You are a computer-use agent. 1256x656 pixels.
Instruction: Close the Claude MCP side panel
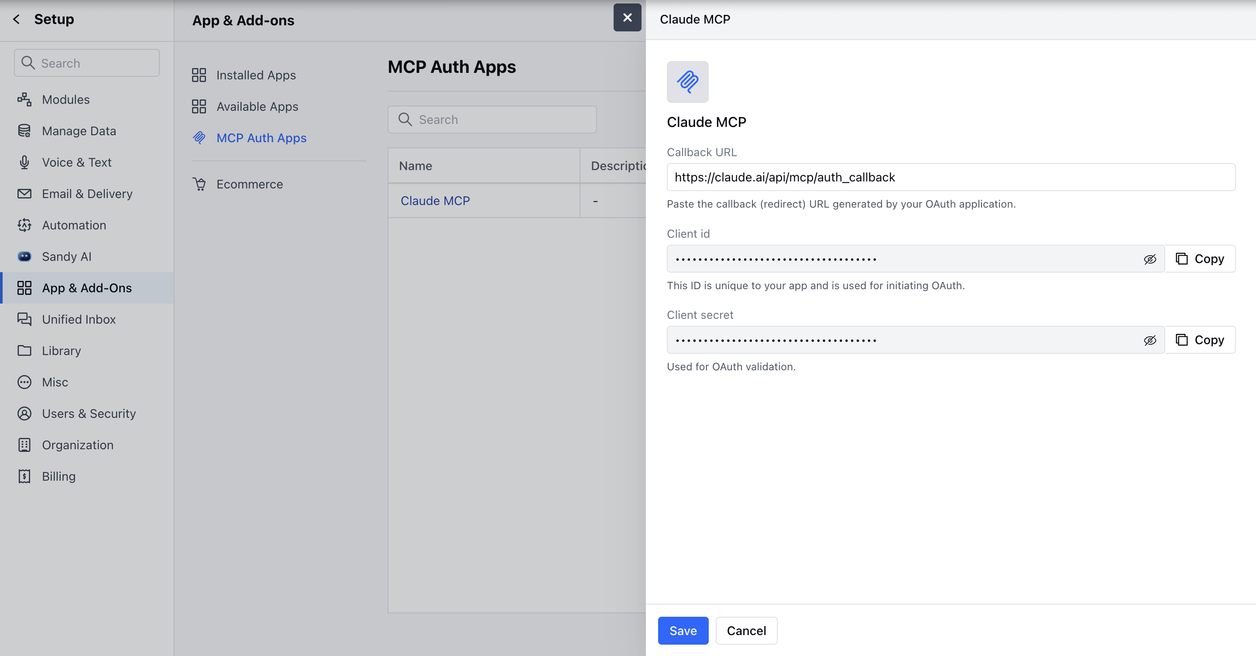point(627,17)
